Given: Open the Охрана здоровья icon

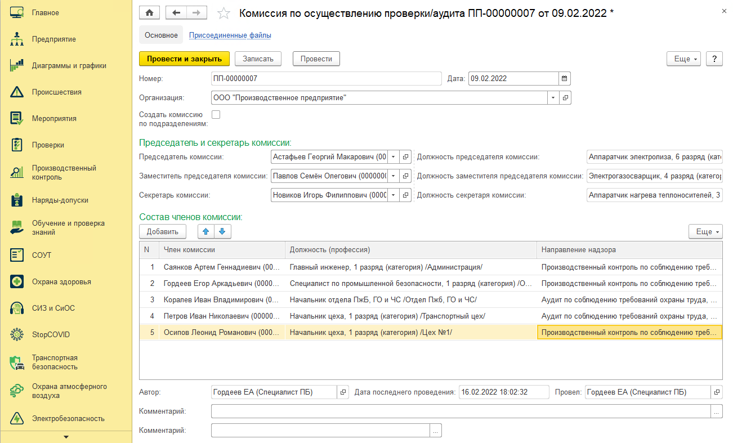Looking at the screenshot, I should click(16, 281).
